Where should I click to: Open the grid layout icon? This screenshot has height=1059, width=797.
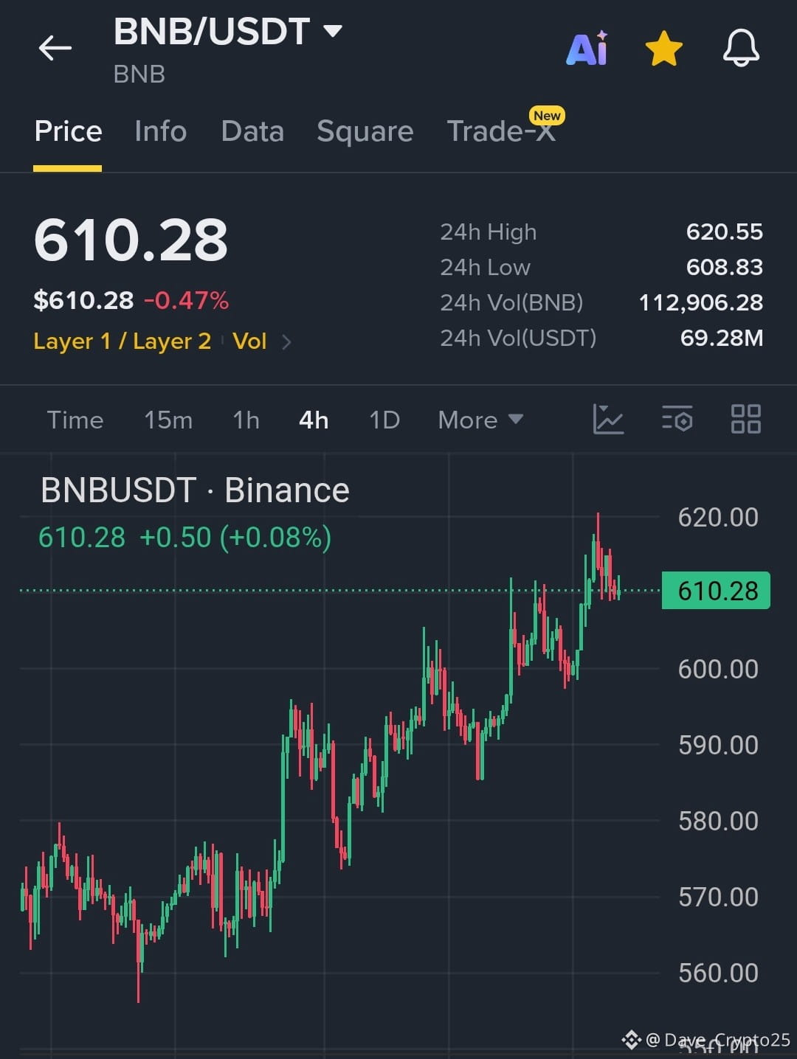(x=745, y=419)
